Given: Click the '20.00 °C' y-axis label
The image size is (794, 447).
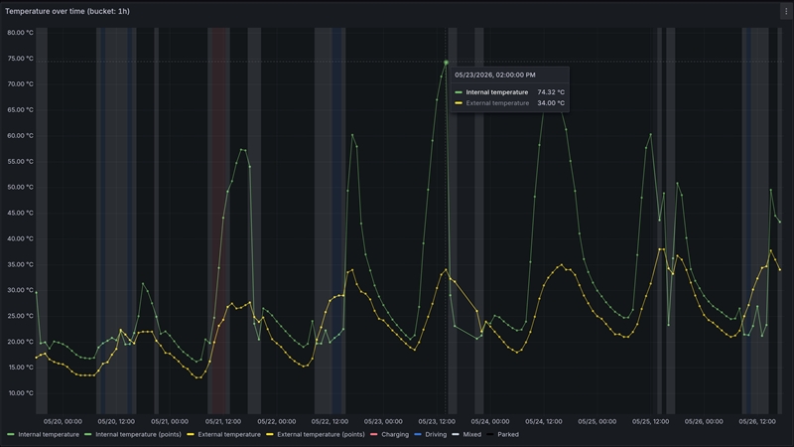Looking at the screenshot, I should (x=20, y=342).
